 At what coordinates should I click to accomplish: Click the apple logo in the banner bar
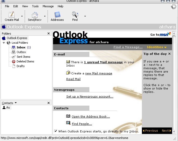click(x=4, y=27)
